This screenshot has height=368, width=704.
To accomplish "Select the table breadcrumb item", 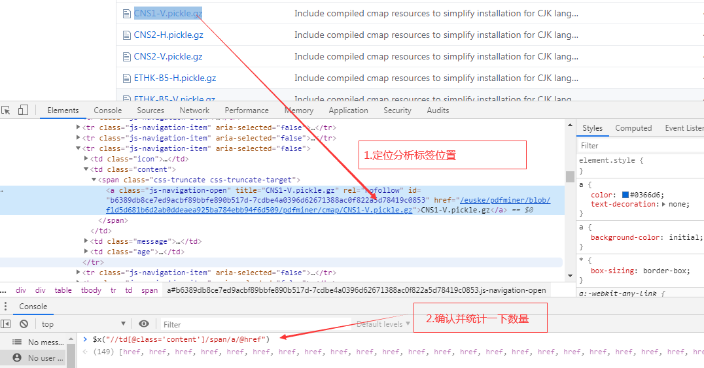I will point(63,290).
